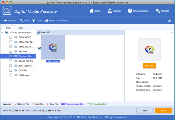Click the GIF Files folder icon
Viewport: 175px width, 120px height.
click(16, 70)
